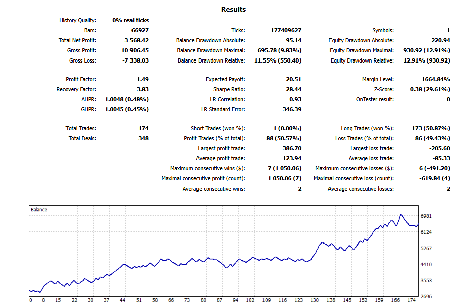The height and width of the screenshot is (304, 462).
Task: Click the Gross Profit label
Action: [x=81, y=51]
